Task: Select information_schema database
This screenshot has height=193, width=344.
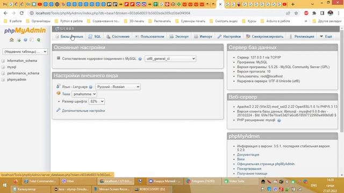Action: click(x=22, y=61)
